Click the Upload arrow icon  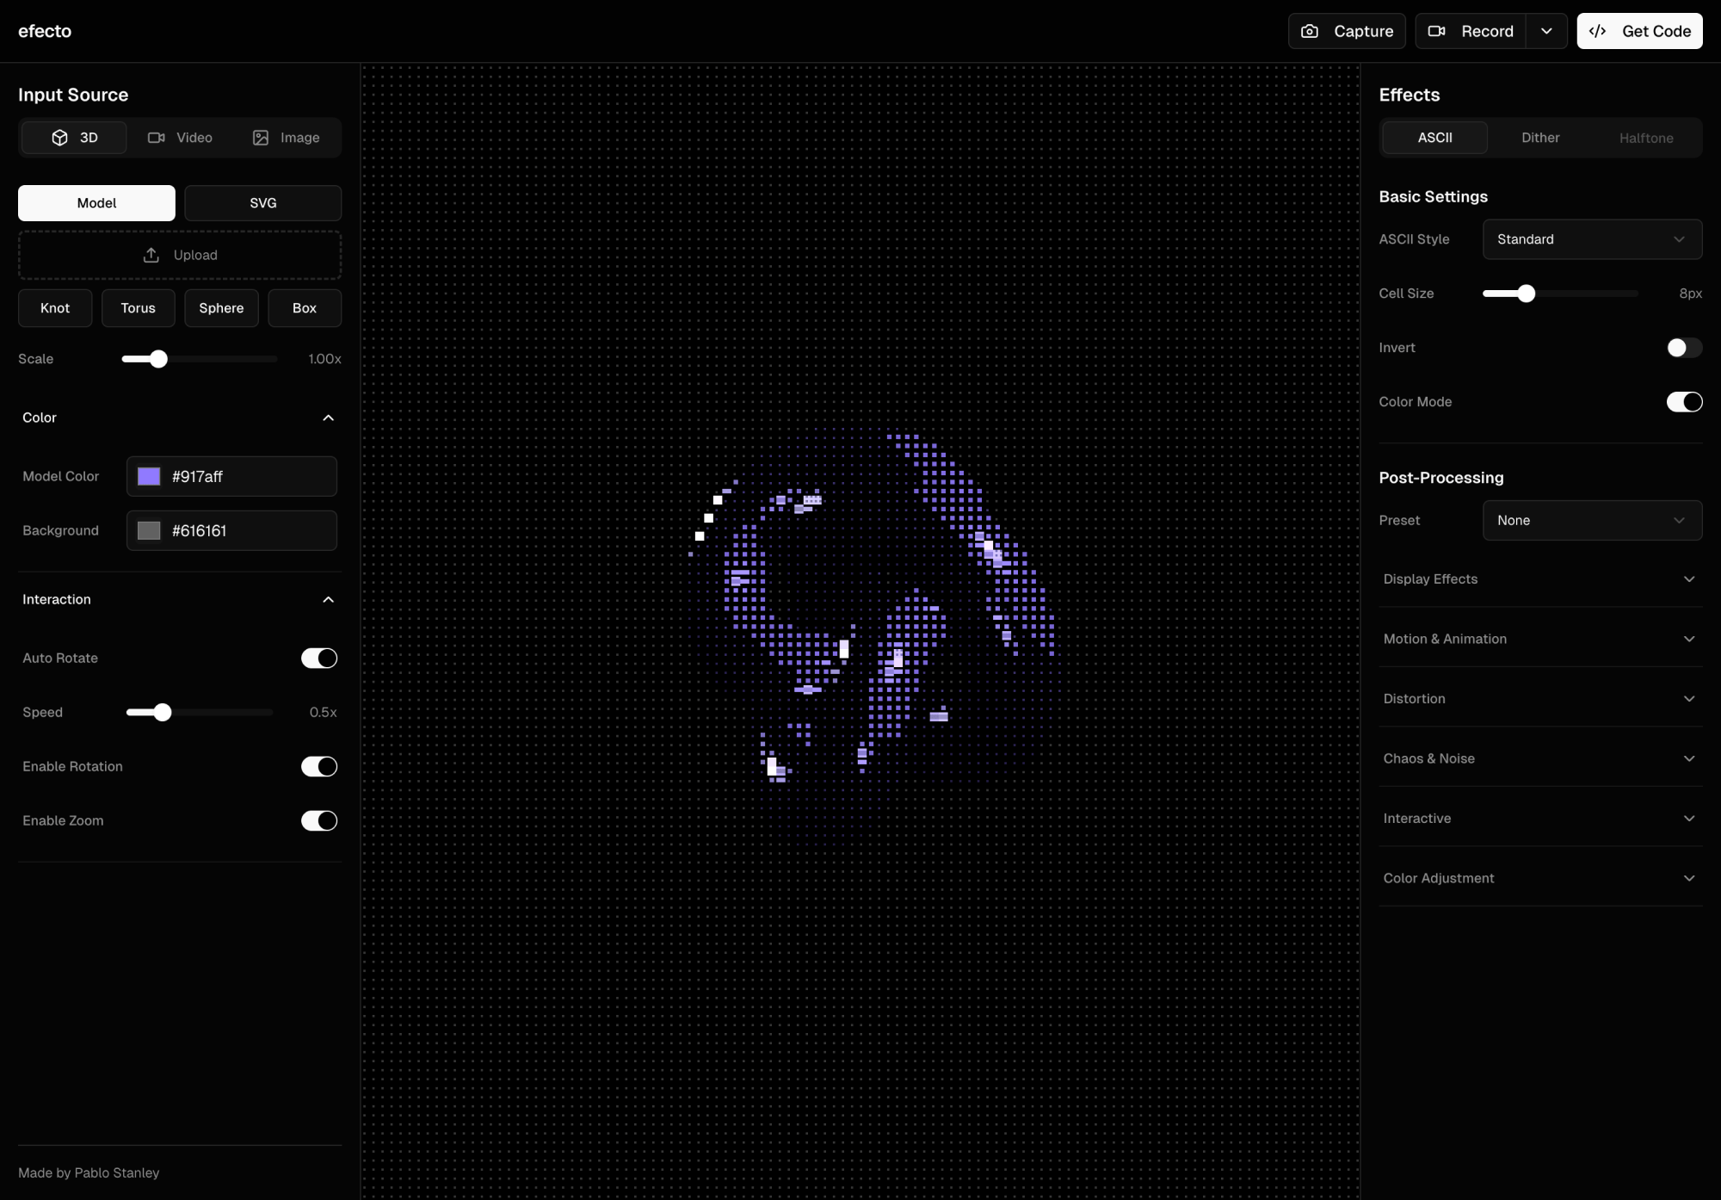151,255
